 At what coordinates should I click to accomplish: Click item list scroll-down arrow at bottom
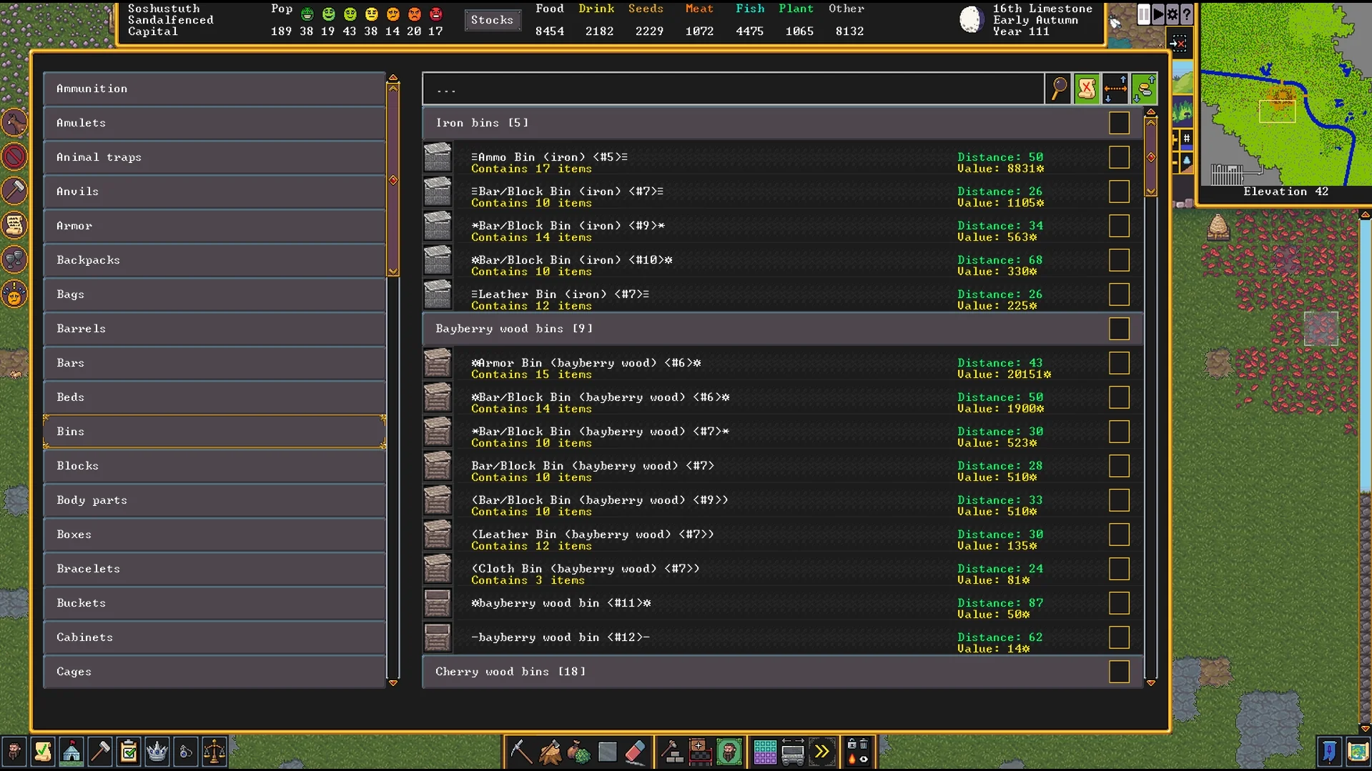coord(1150,683)
